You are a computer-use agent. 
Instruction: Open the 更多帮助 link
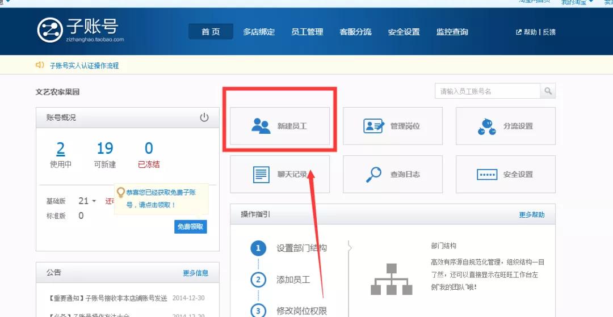coord(531,215)
